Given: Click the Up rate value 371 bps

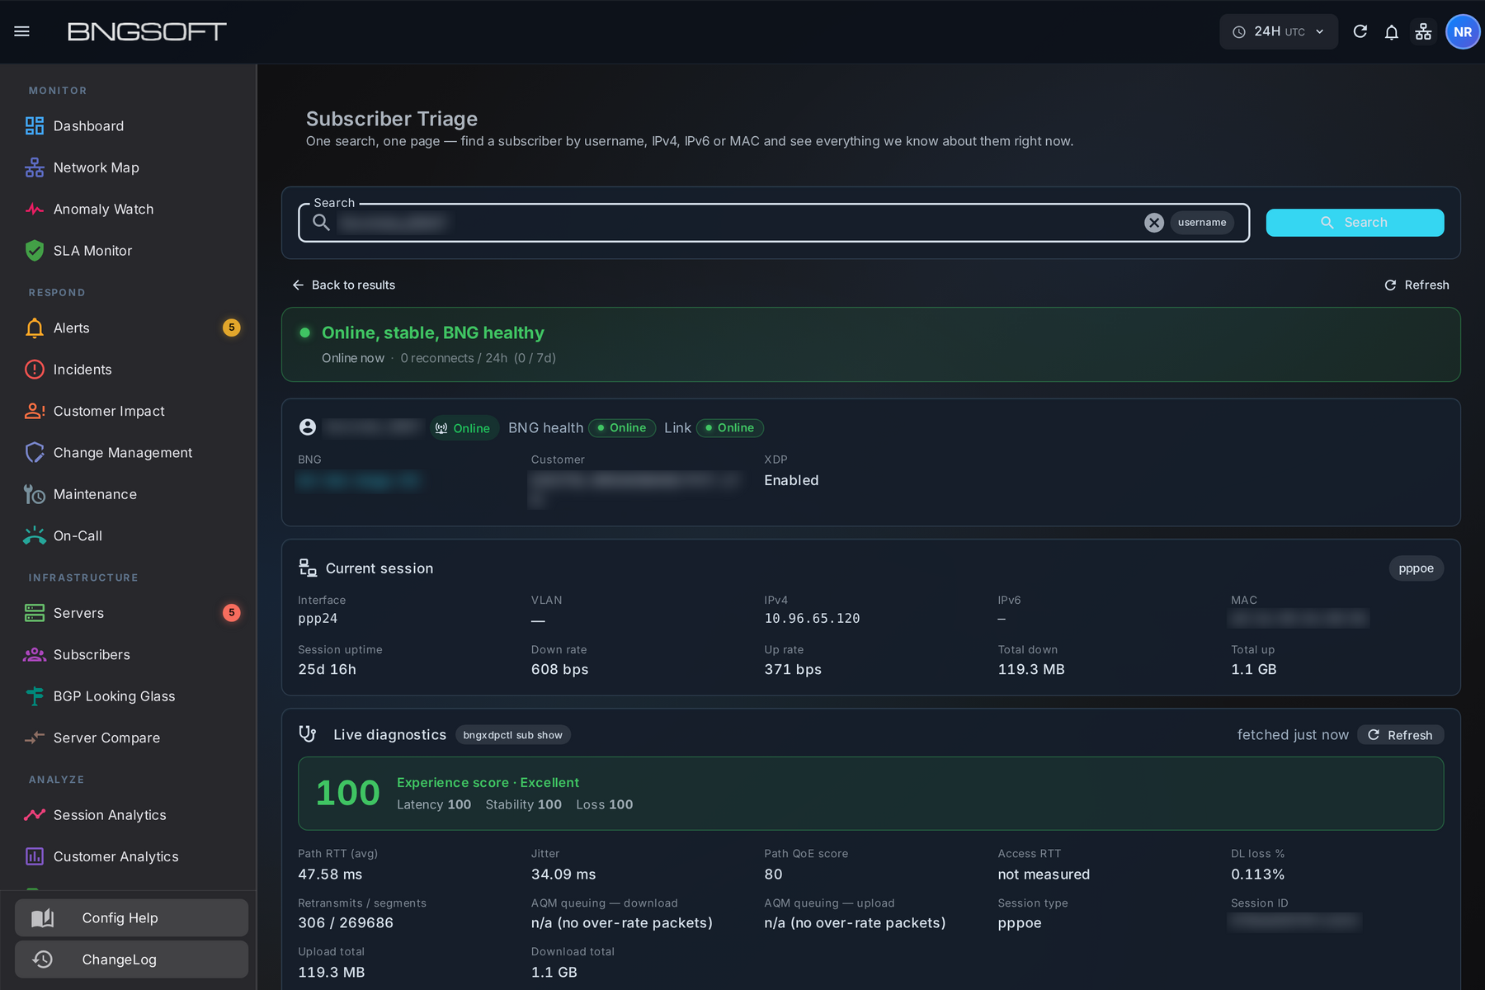Looking at the screenshot, I should [x=793, y=670].
